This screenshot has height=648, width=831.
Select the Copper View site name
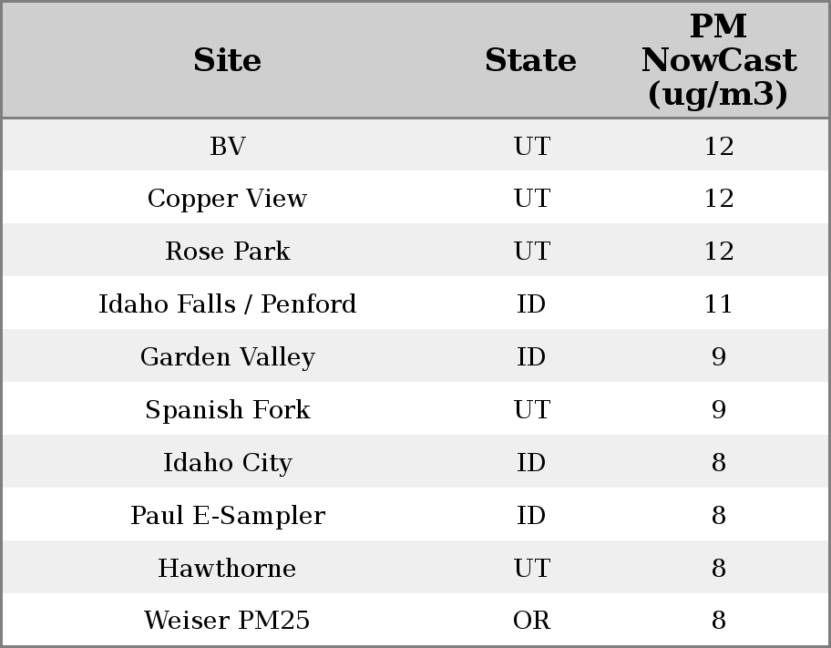(x=227, y=199)
